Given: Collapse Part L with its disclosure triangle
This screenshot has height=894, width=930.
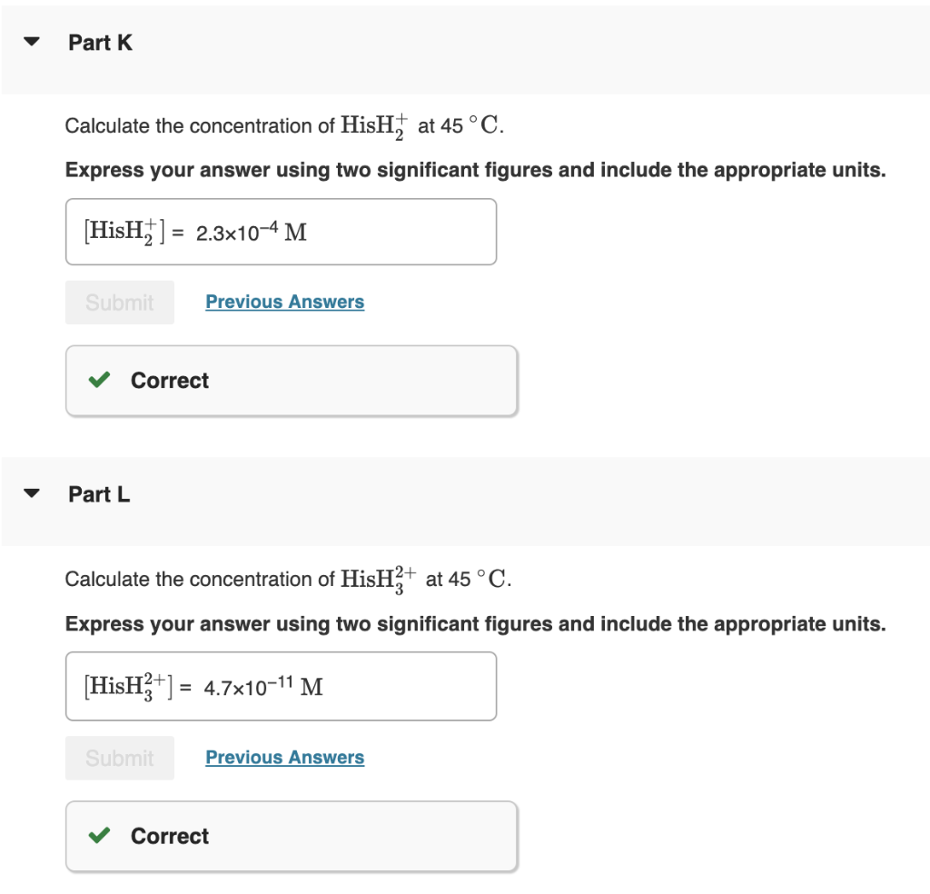Looking at the screenshot, I should coord(33,495).
